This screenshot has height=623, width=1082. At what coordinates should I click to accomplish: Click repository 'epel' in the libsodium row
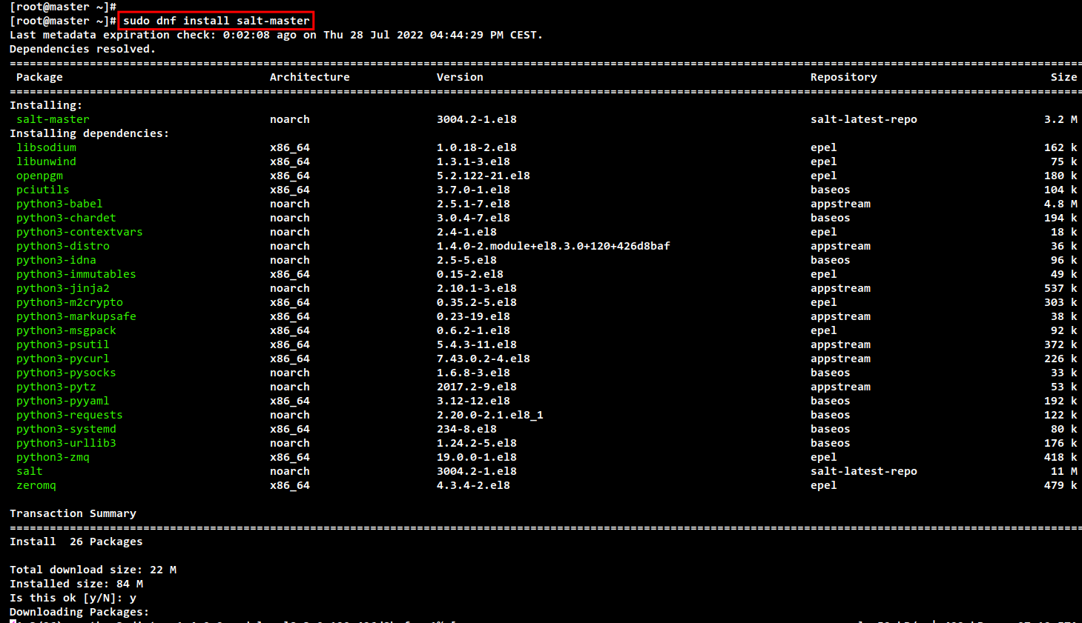(x=824, y=147)
